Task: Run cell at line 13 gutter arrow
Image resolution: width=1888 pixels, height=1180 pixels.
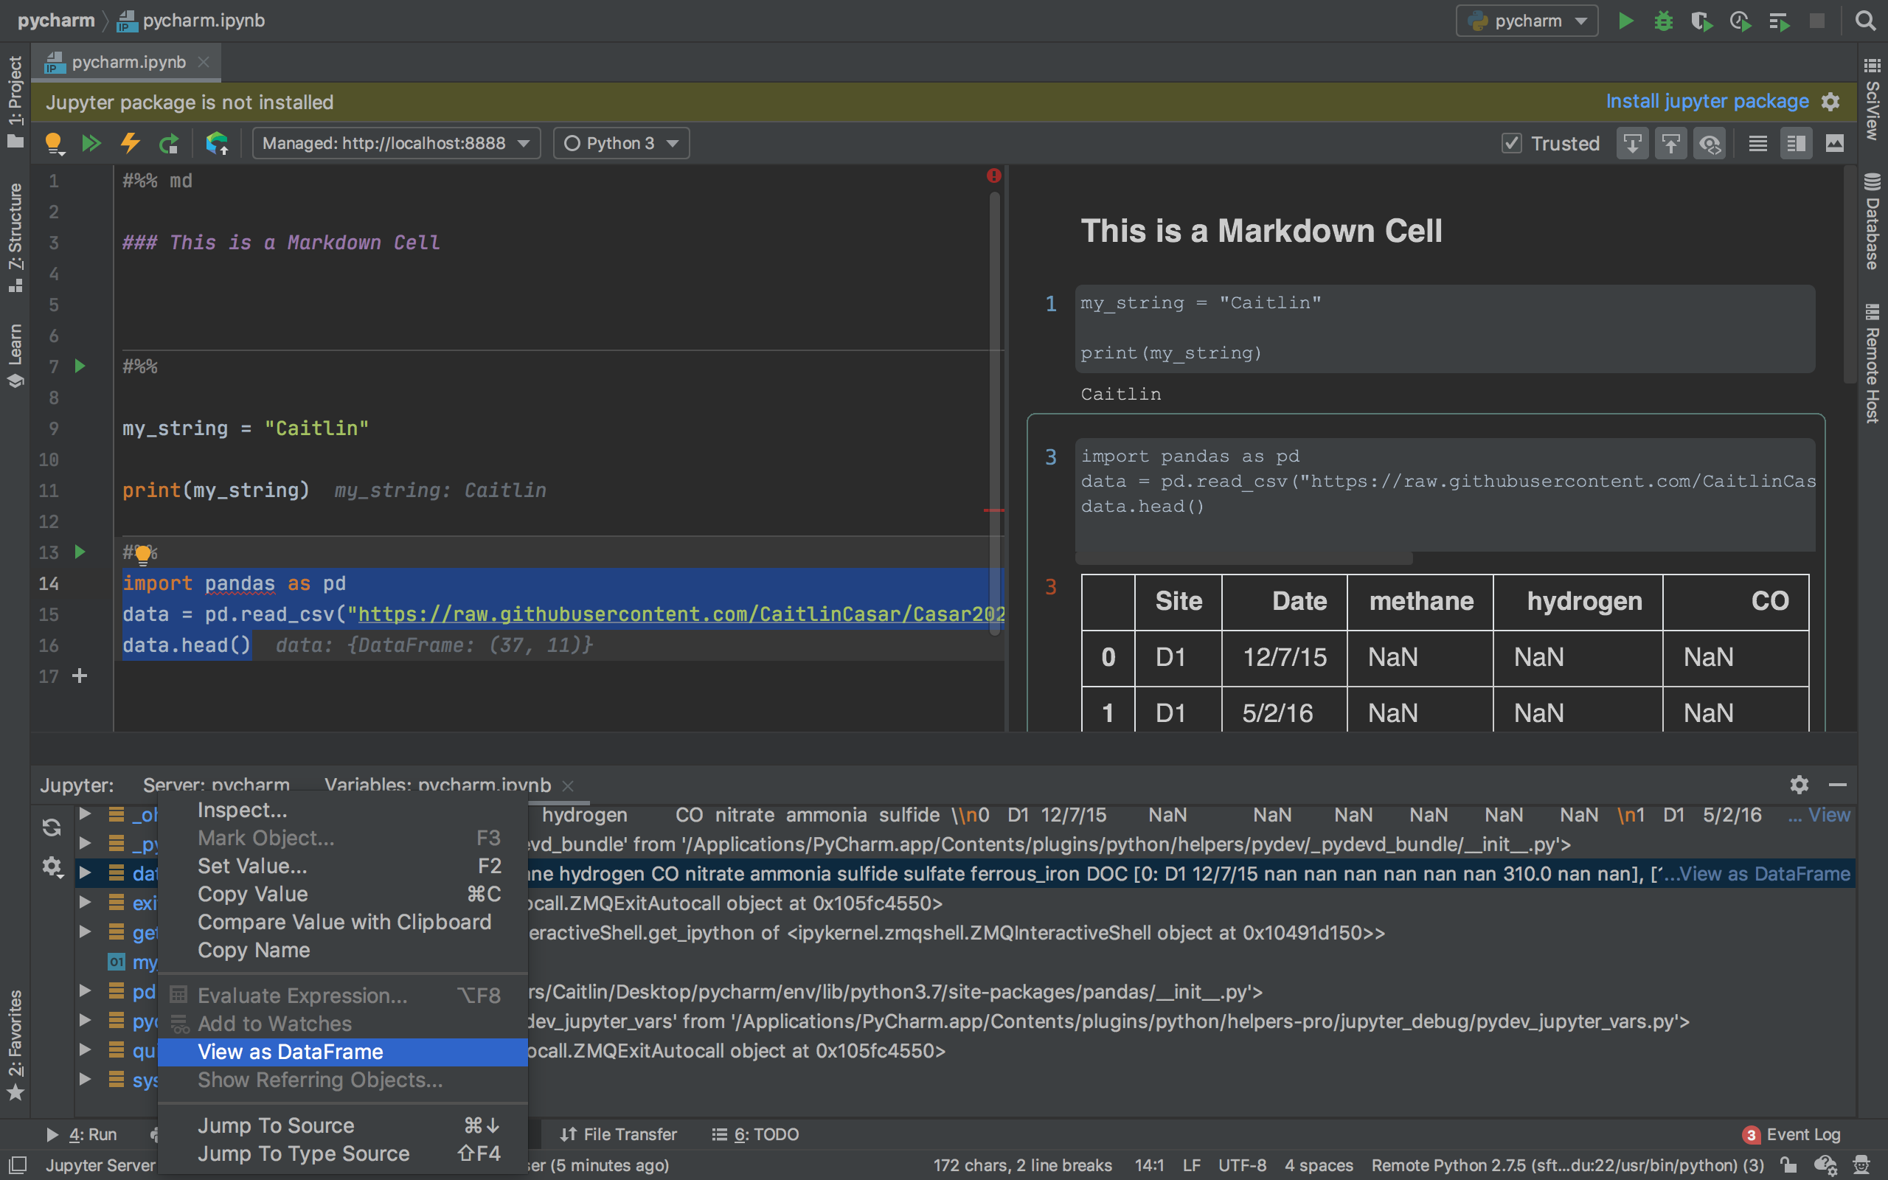Action: click(80, 552)
